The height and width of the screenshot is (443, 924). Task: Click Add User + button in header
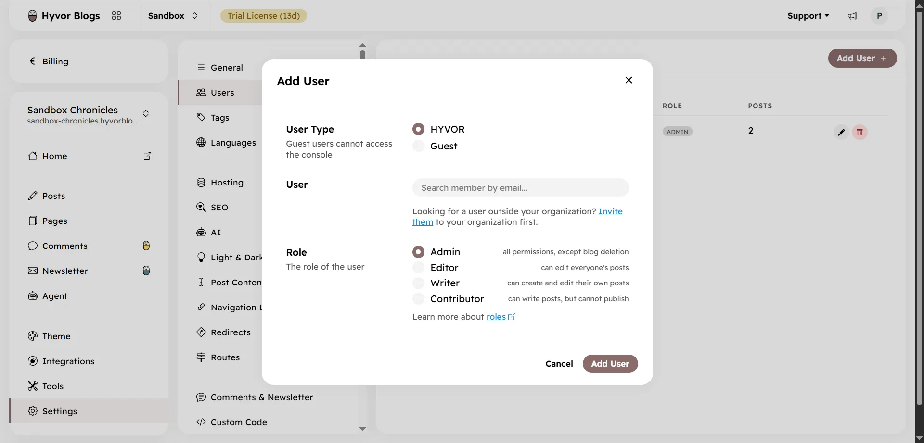pos(862,58)
